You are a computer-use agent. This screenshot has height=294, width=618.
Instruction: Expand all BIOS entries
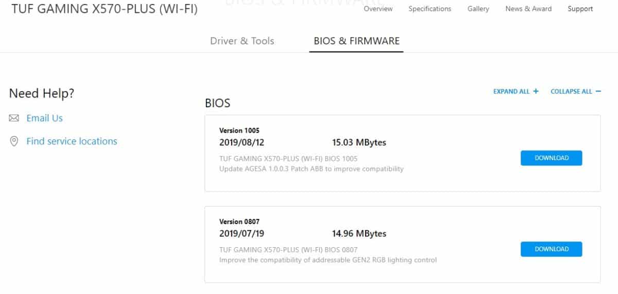516,91
